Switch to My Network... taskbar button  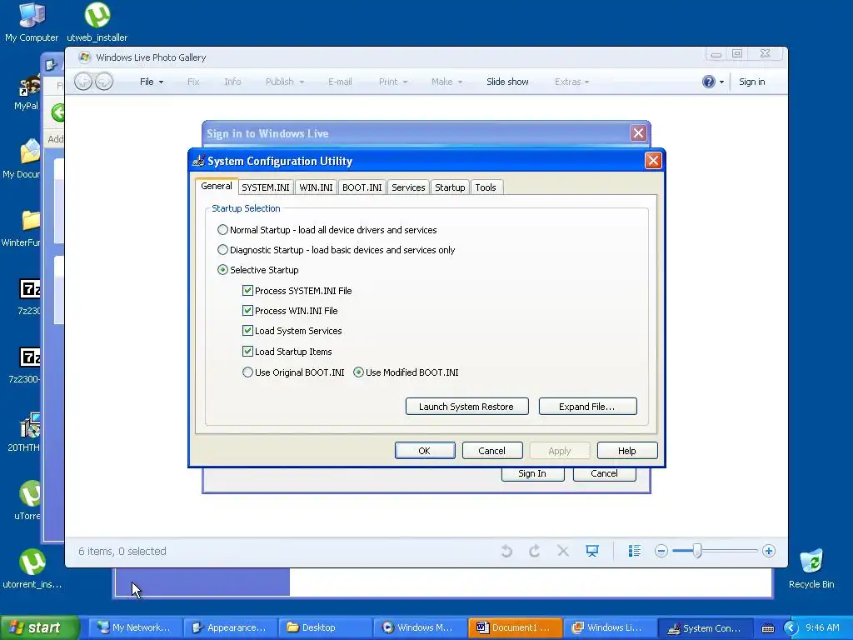(x=136, y=627)
